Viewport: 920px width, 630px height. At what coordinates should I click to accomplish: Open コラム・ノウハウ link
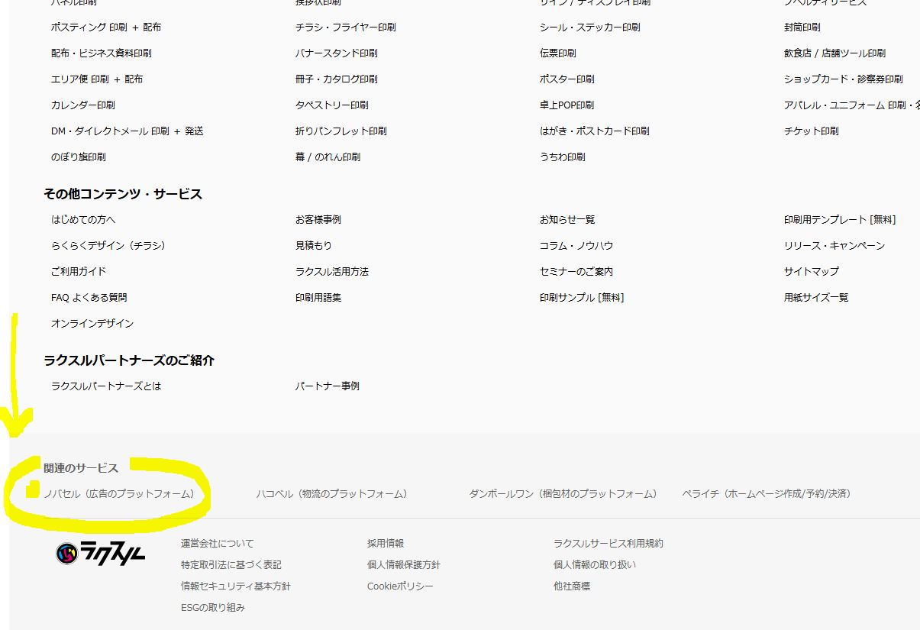[x=576, y=246]
